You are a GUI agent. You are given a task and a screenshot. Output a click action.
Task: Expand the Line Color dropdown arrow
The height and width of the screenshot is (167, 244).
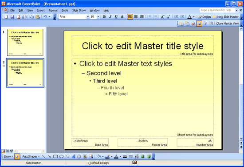(x=111, y=156)
